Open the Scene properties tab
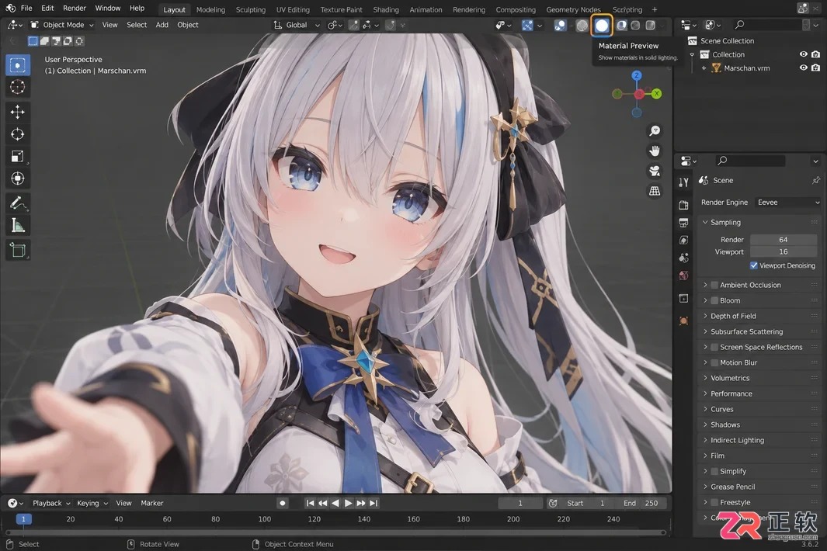 coord(684,258)
